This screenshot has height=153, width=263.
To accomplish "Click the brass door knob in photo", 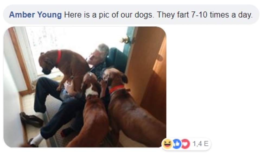I will tap(125, 40).
